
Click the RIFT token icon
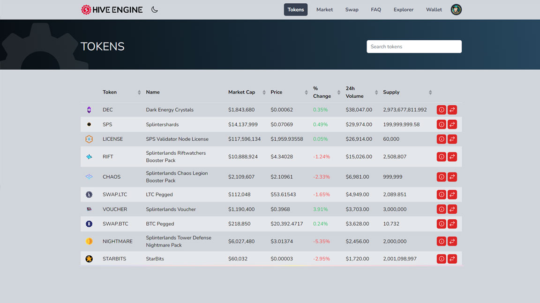tap(89, 157)
